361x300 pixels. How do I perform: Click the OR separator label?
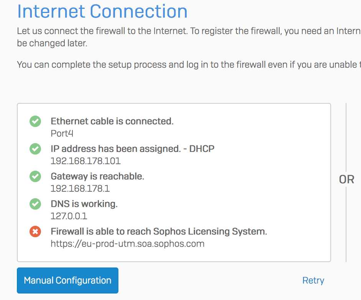[346, 179]
